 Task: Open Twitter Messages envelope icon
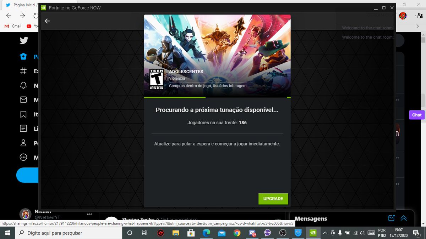click(x=23, y=100)
